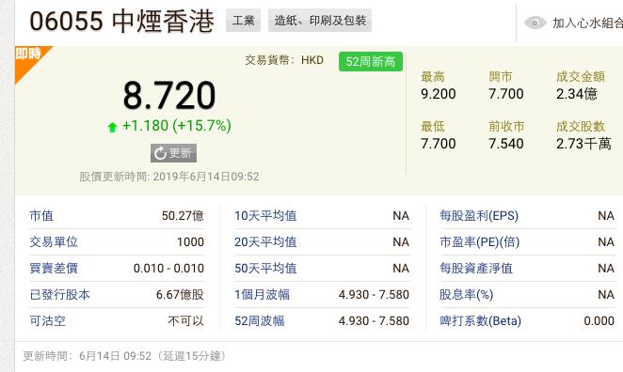The height and width of the screenshot is (372, 623).
Task: Click the 股息率(%) label
Action: pos(466,295)
